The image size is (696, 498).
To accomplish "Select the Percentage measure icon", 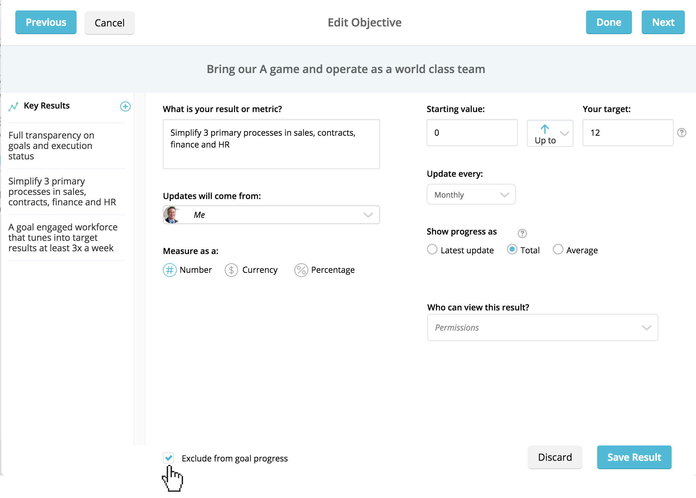I will (x=301, y=270).
